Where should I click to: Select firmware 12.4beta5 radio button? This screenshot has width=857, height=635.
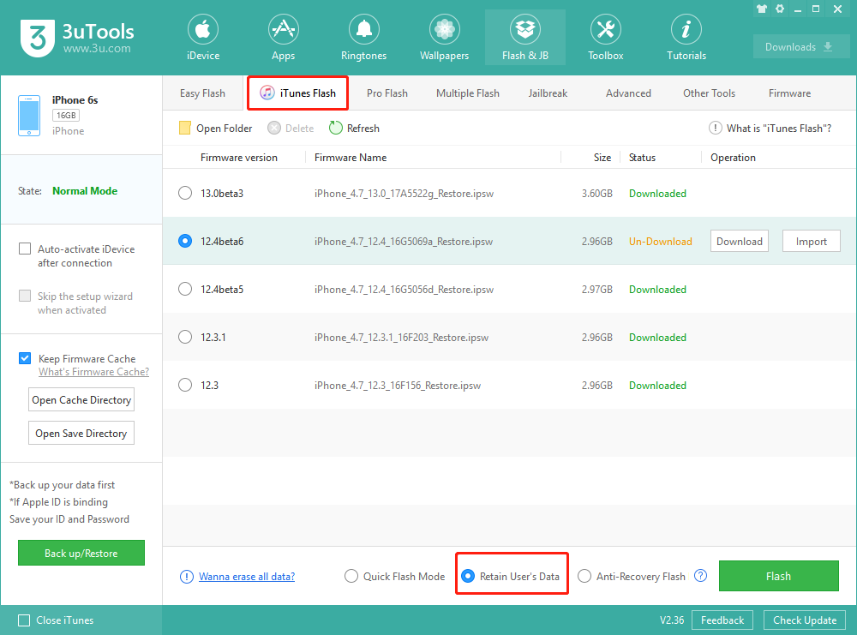185,289
